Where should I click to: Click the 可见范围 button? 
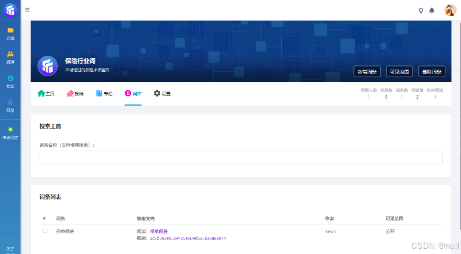coord(399,71)
